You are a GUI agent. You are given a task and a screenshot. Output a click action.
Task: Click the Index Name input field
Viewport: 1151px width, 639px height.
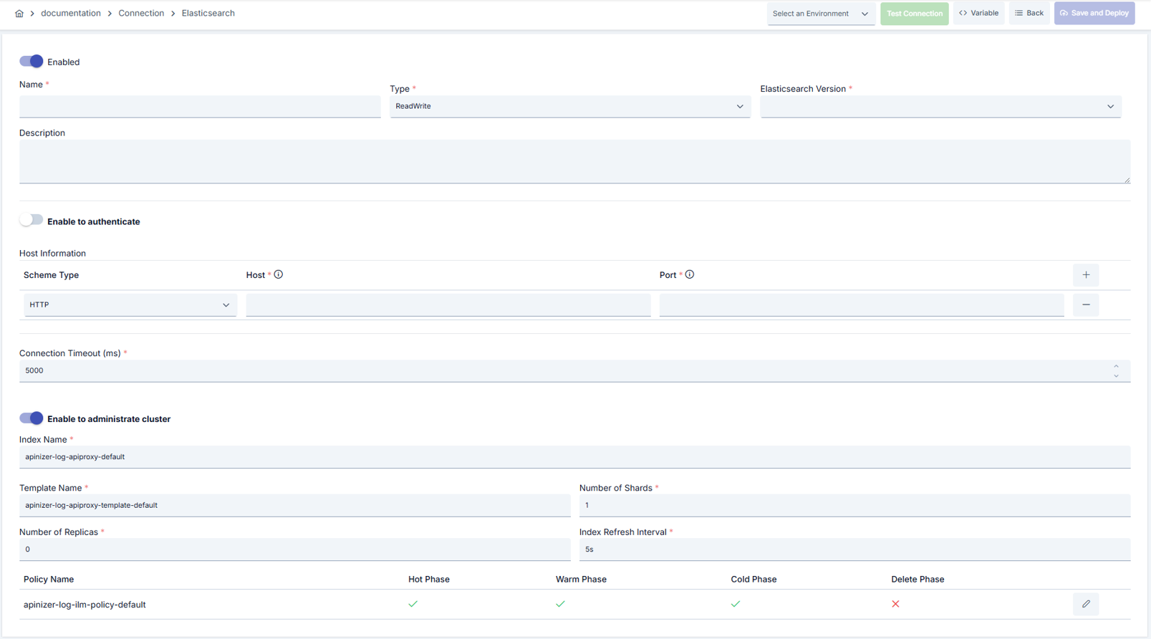[x=574, y=457]
